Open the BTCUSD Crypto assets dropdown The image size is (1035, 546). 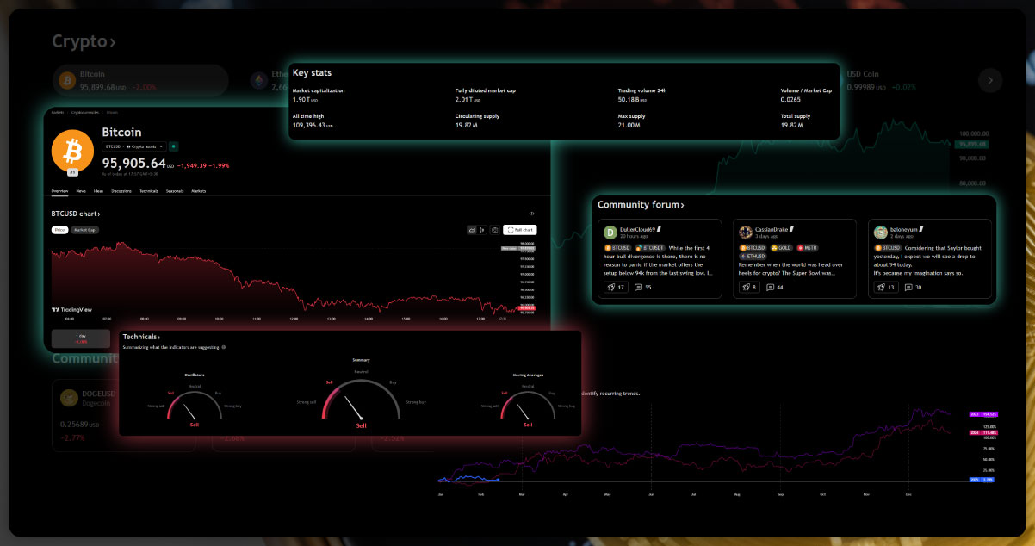(134, 146)
